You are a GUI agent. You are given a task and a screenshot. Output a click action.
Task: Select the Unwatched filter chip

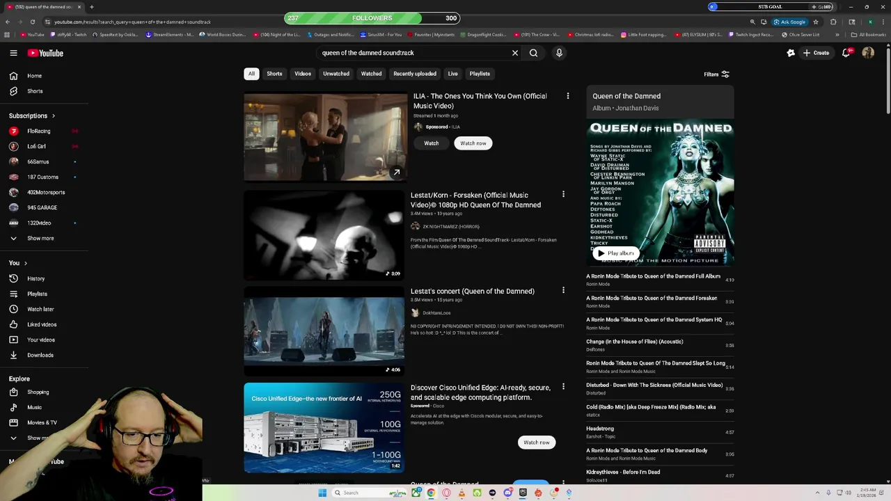pos(336,74)
